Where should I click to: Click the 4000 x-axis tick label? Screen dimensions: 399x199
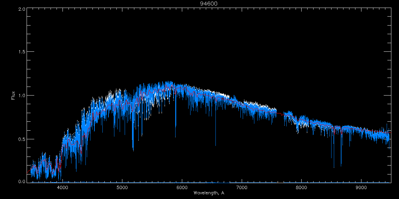[x=63, y=187]
